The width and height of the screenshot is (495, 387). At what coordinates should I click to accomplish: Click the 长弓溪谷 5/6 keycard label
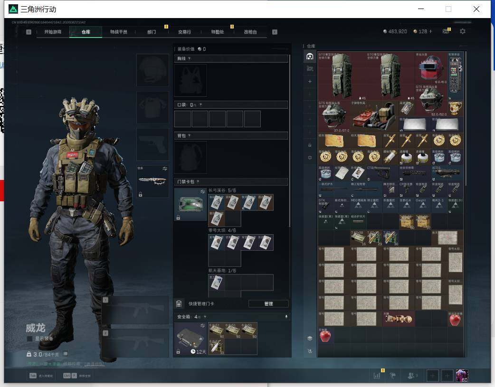point(222,190)
